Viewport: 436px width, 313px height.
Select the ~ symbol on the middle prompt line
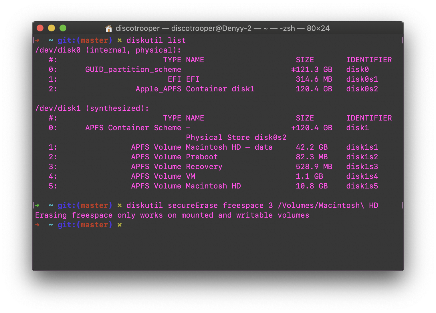click(50, 205)
